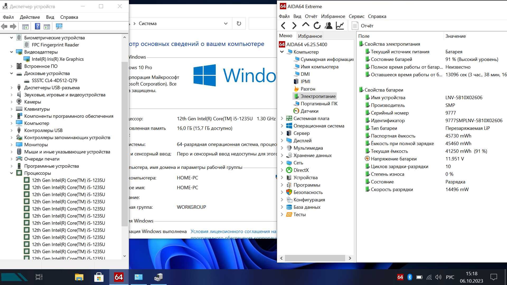Image resolution: width=507 pixels, height=285 pixels.
Task: Open File Explorer from the taskbar
Action: pos(79,277)
